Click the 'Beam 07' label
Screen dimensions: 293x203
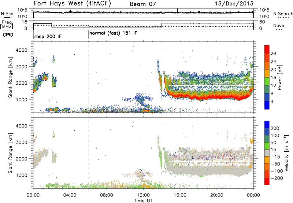pos(143,4)
